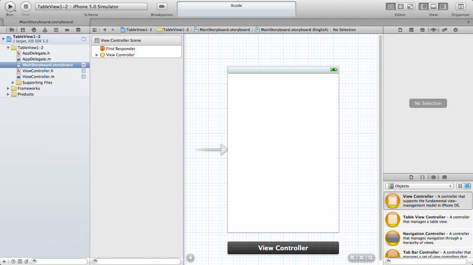473x265 pixels.
Task: Toggle the Utilities pane visibility
Action: [x=443, y=6]
